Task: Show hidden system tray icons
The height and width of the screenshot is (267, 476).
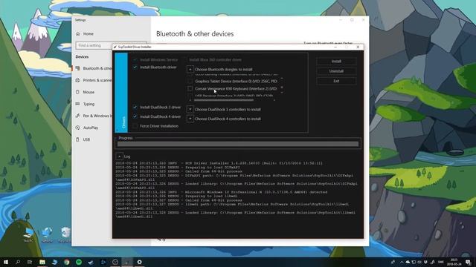Action: pyautogui.click(x=402, y=262)
